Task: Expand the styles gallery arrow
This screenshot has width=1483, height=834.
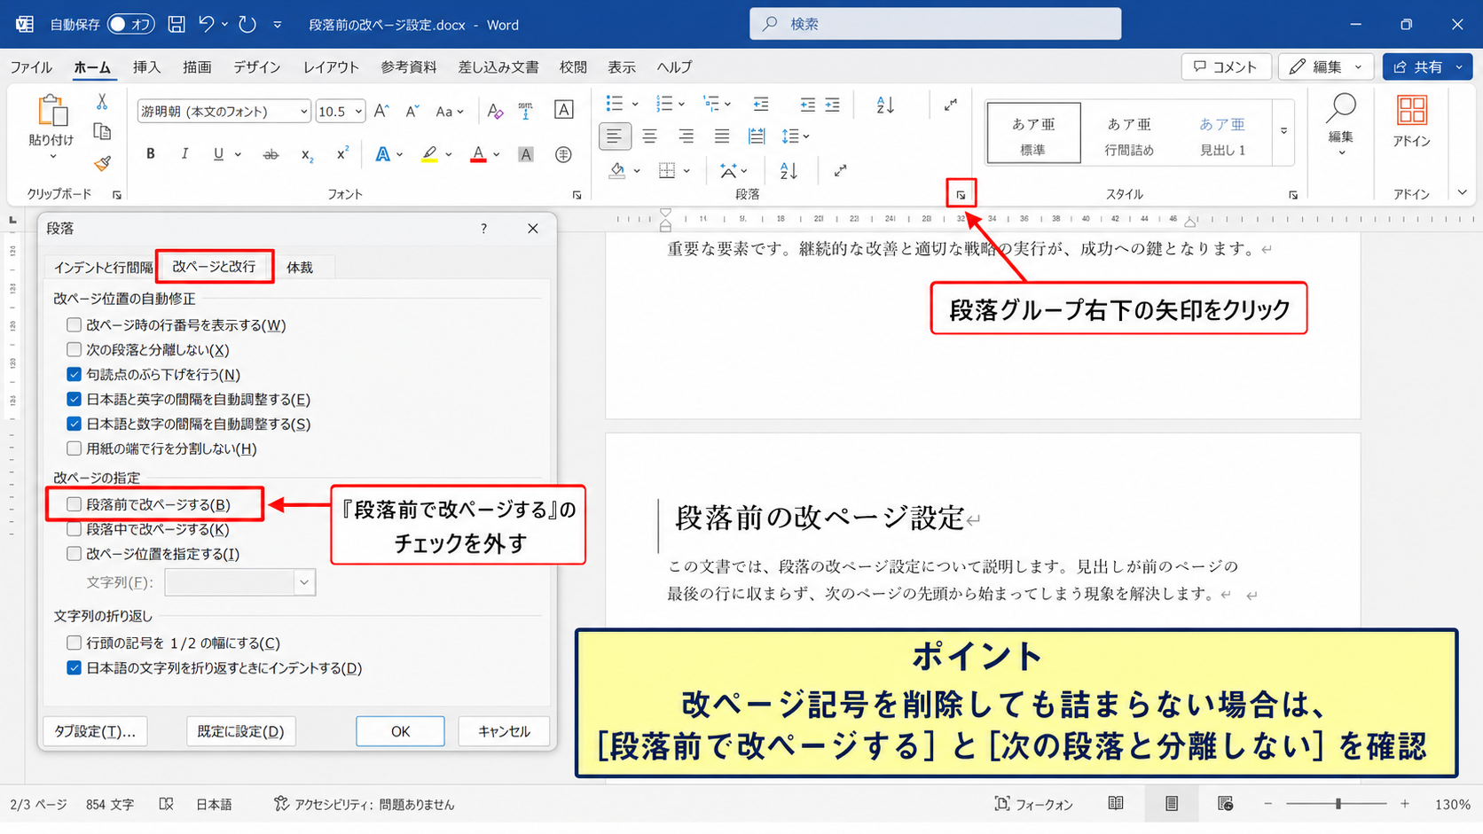Action: pyautogui.click(x=1283, y=131)
